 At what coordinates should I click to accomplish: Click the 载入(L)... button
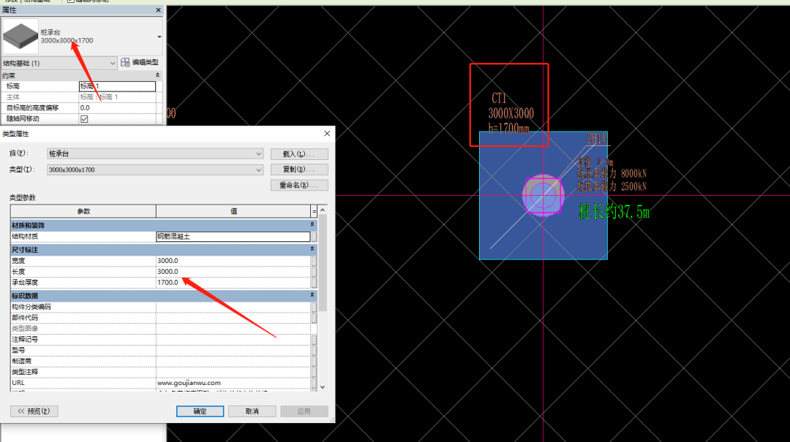point(298,154)
